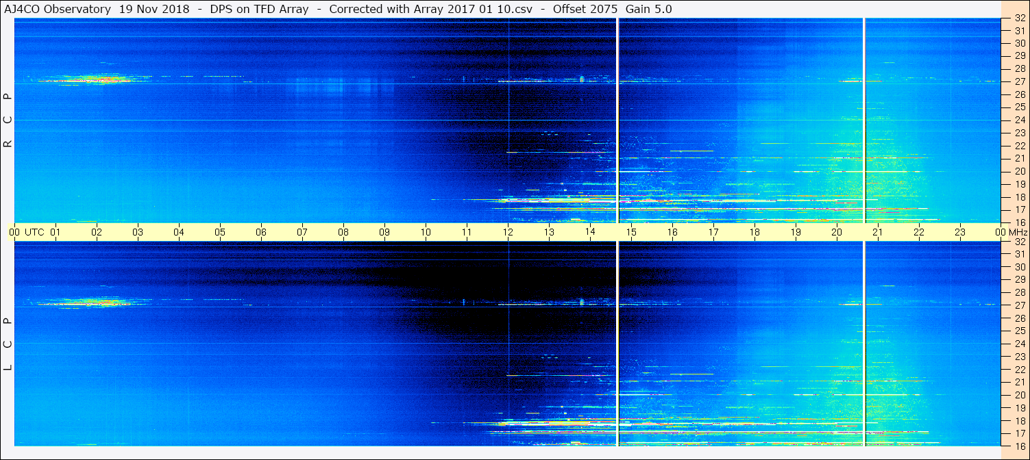
Task: Click RCP vertical marker line near 14:40 UTC
Action: point(618,120)
